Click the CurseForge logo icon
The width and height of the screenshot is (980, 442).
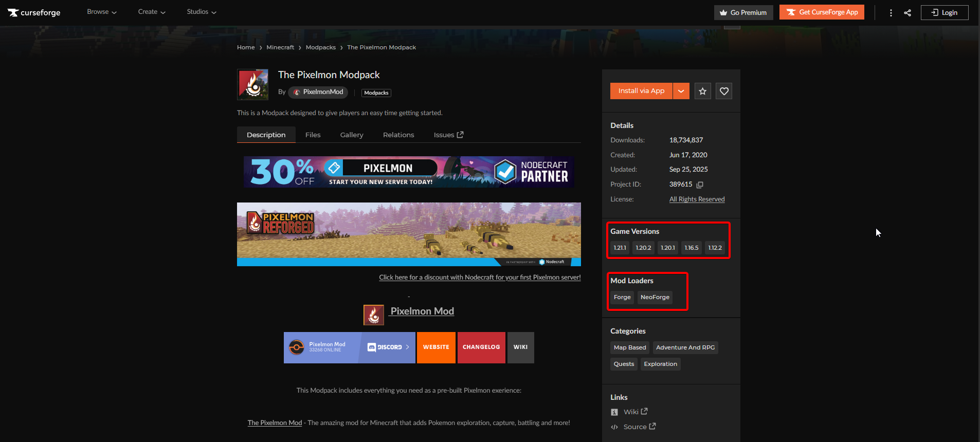tap(13, 12)
